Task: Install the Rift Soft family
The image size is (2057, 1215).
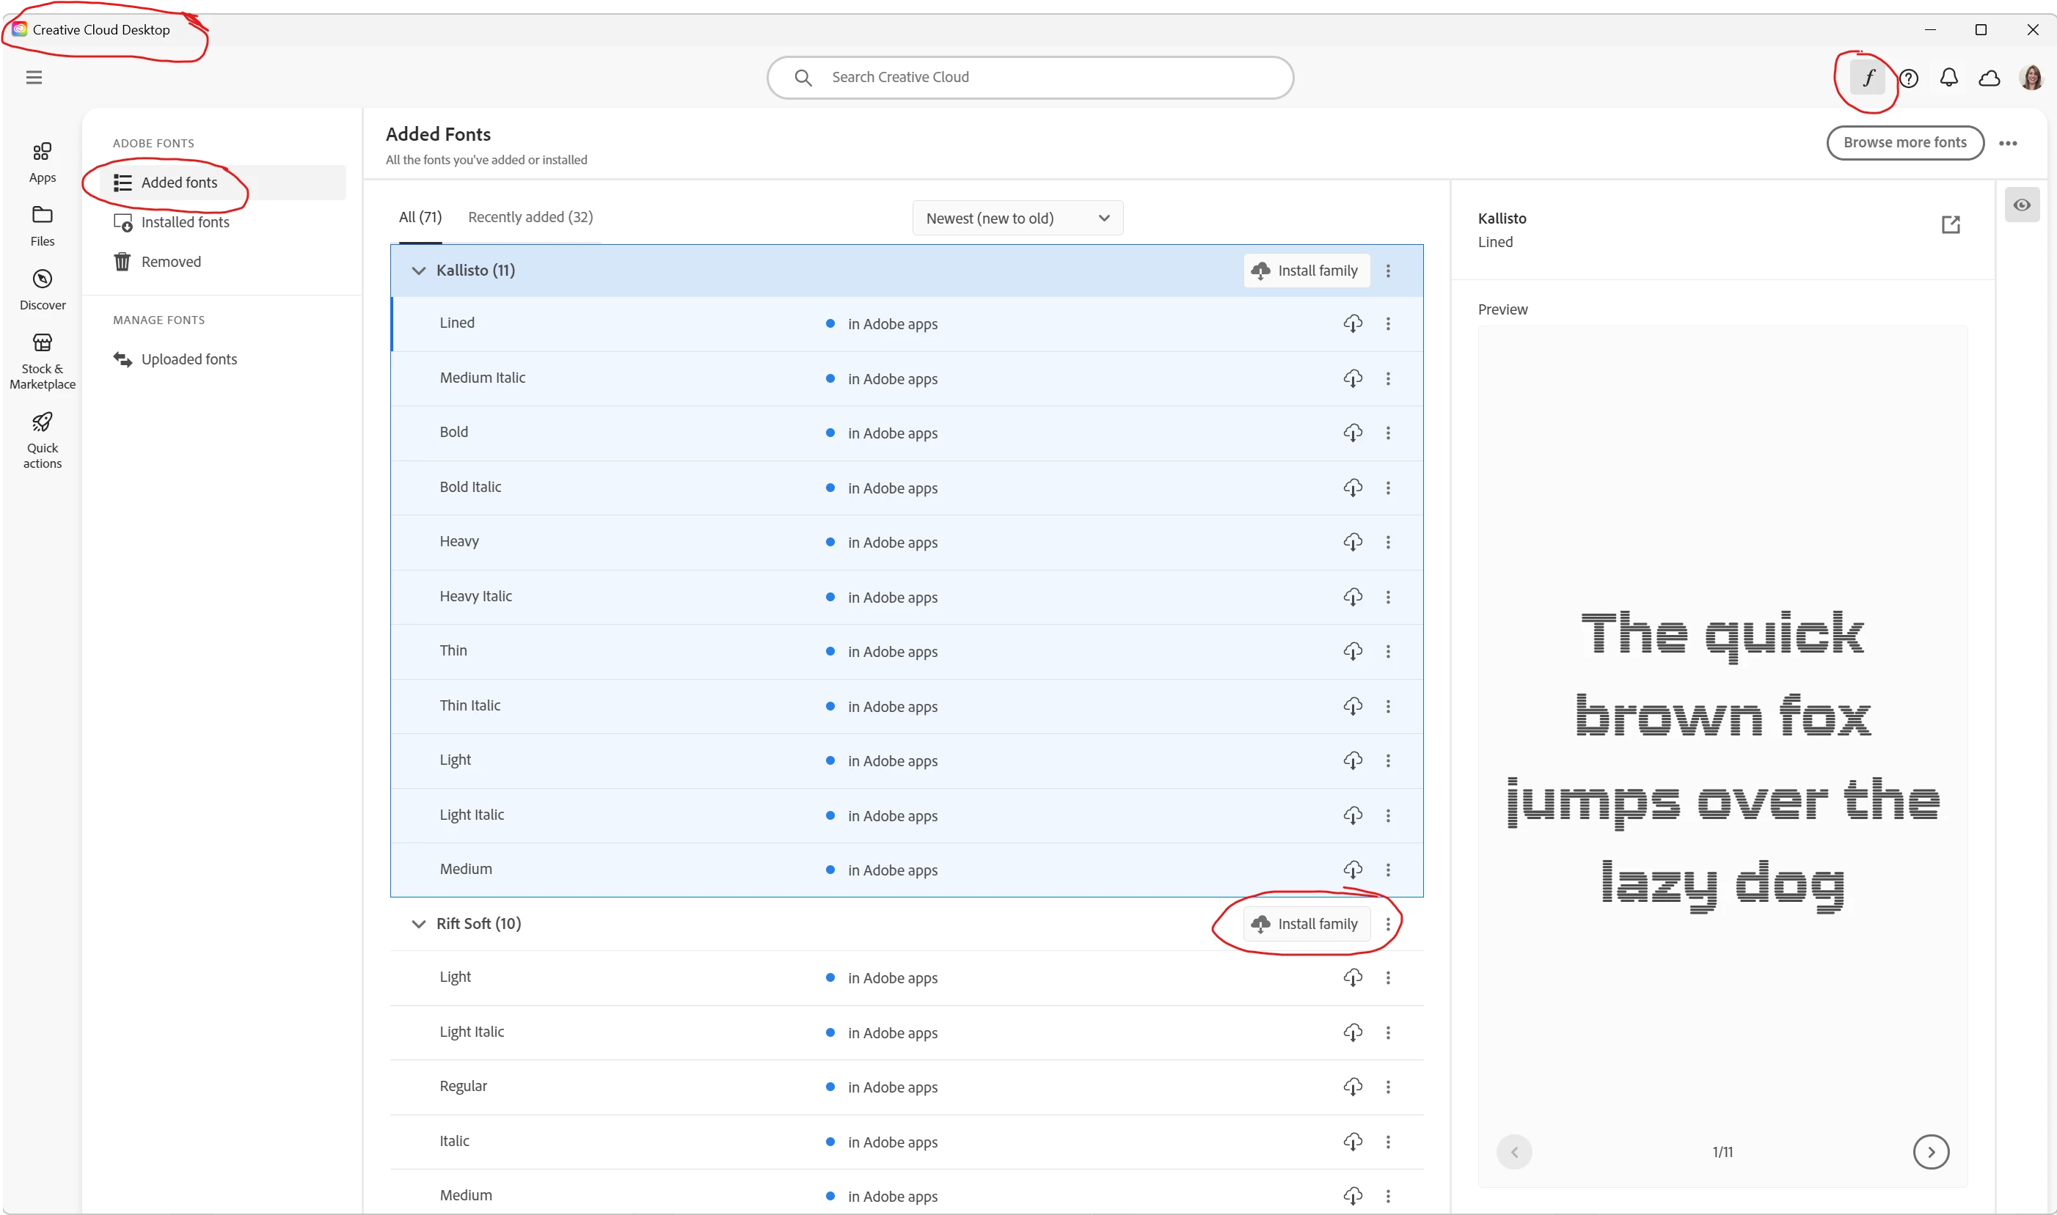Action: click(1305, 925)
